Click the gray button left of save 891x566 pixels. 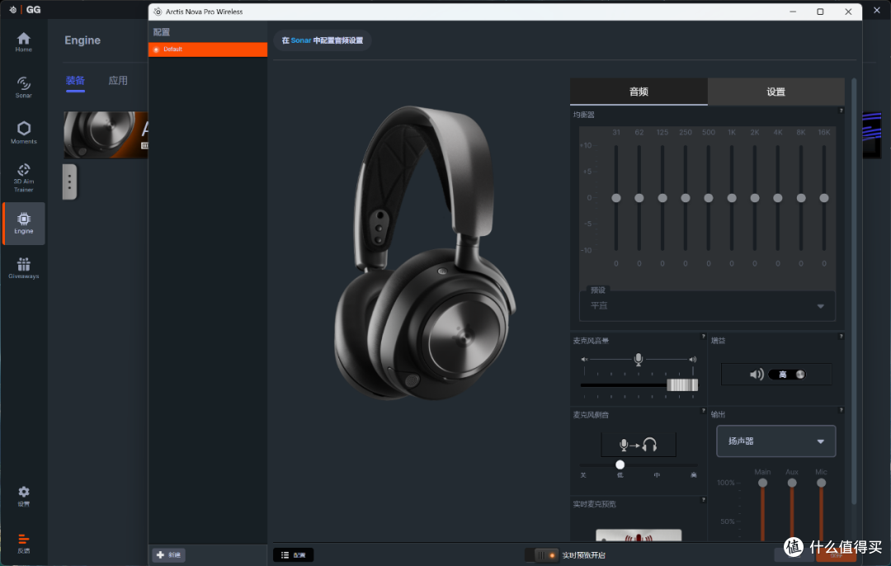(794, 554)
